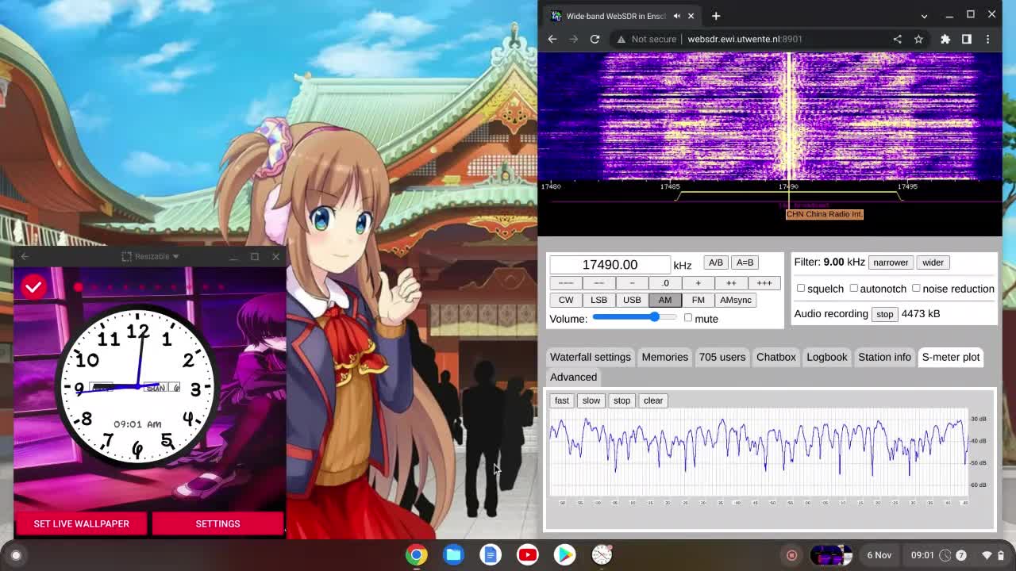The height and width of the screenshot is (571, 1016).
Task: Adjust the Volume slider
Action: [635, 317]
